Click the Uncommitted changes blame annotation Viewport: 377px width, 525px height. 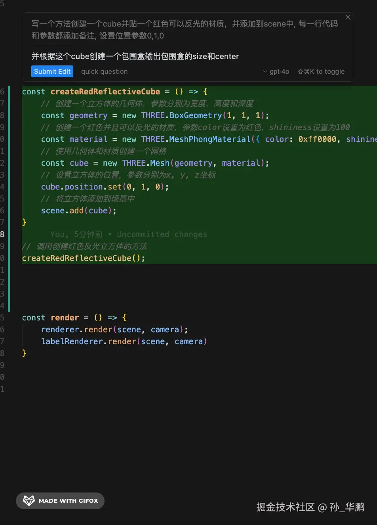[x=162, y=234]
